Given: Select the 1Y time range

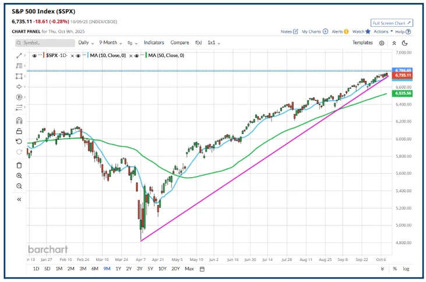Looking at the screenshot, I should point(118,269).
